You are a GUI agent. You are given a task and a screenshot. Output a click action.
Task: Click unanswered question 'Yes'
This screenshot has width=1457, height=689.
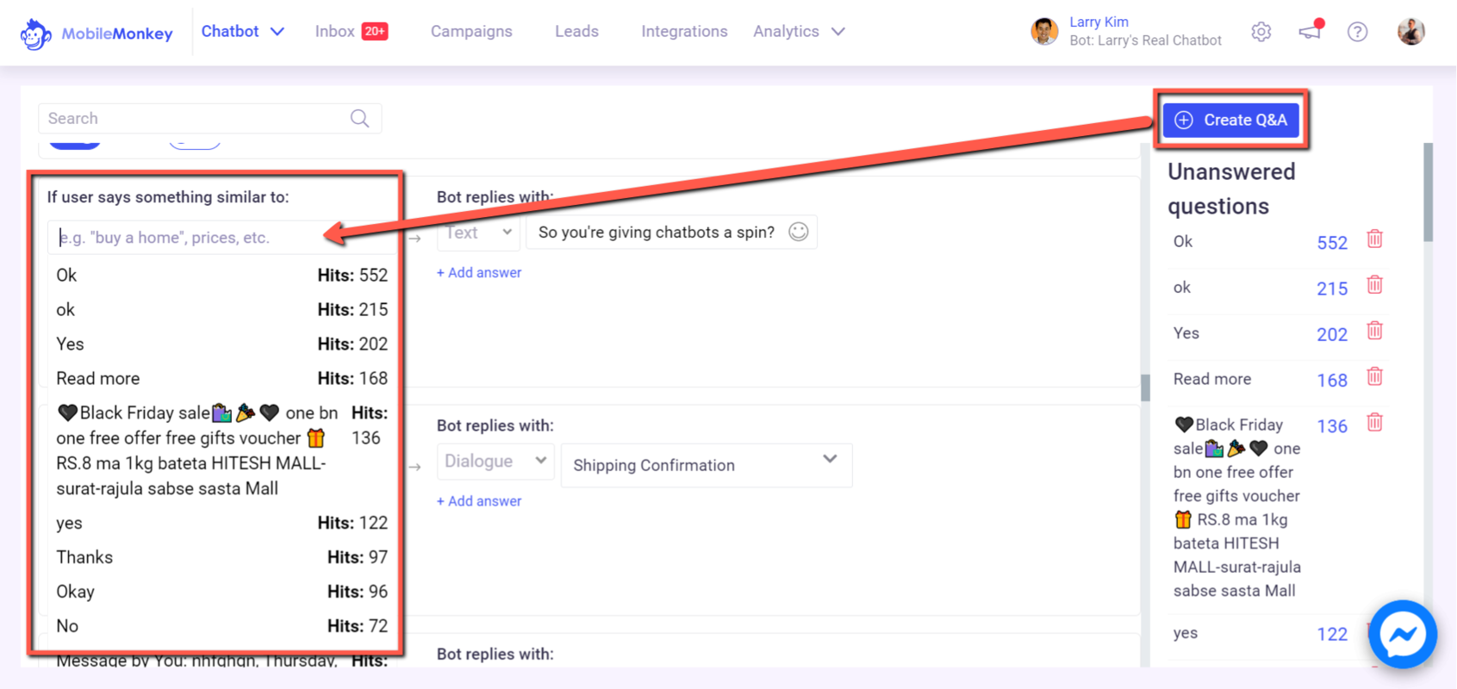click(1186, 333)
